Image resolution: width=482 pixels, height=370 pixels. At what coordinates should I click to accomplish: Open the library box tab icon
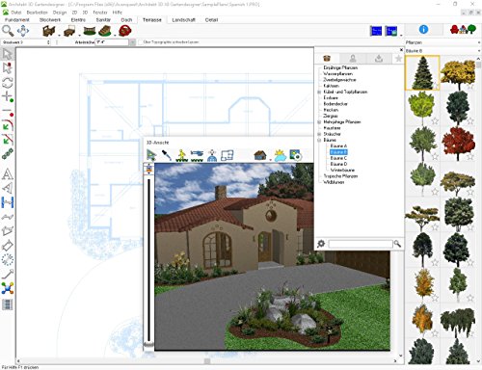[x=327, y=58]
